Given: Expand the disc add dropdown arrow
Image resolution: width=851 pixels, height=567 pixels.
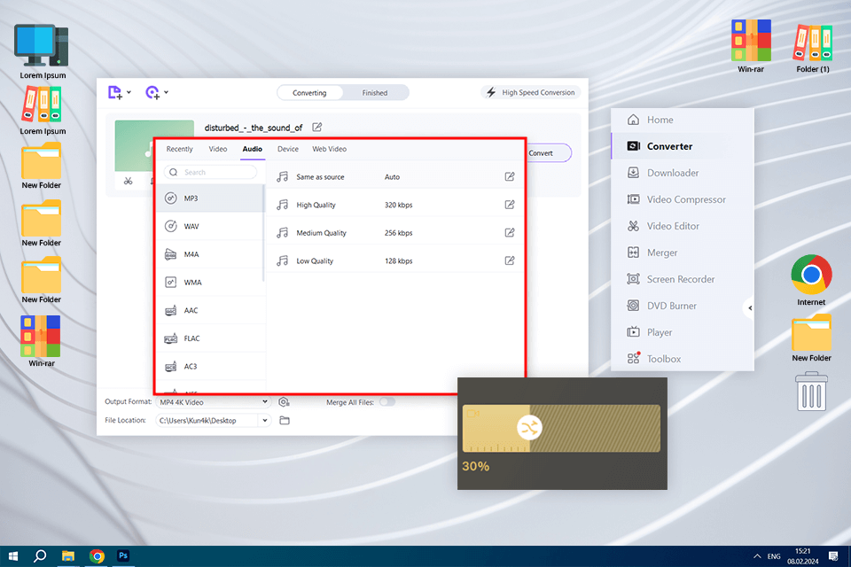Looking at the screenshot, I should (x=166, y=93).
